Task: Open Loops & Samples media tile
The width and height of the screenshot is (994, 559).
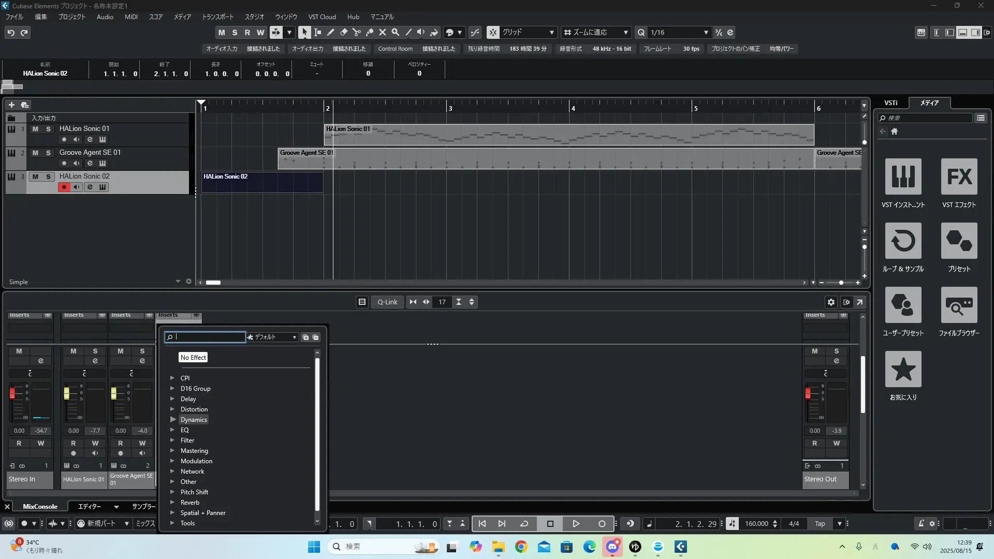Action: click(x=903, y=241)
